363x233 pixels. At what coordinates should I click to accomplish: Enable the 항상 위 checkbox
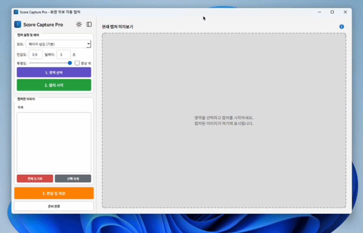point(78,63)
